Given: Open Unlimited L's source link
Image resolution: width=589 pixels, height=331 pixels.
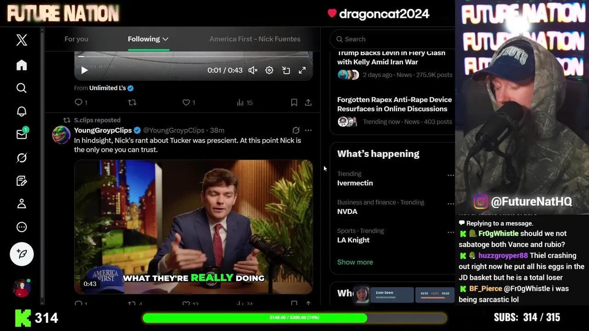Looking at the screenshot, I should [111, 88].
